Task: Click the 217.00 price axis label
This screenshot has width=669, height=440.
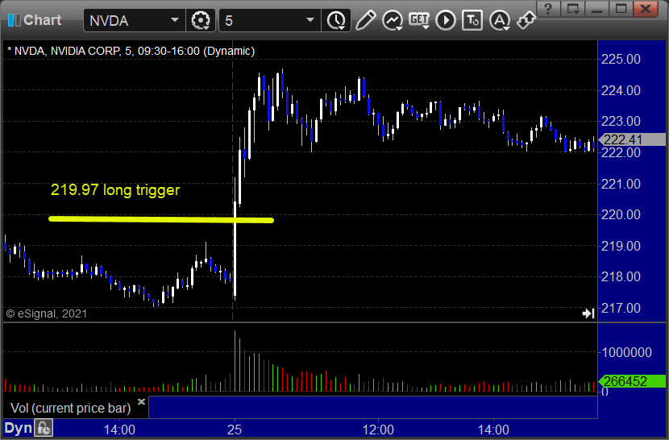Action: [x=621, y=308]
